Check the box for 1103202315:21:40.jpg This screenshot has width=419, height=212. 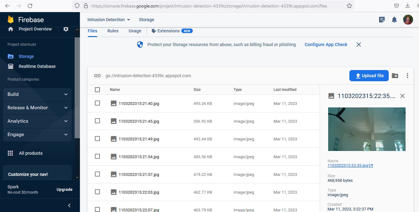coord(97,103)
